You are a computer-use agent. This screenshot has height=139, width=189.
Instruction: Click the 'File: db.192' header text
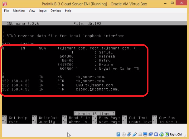coord(87,24)
